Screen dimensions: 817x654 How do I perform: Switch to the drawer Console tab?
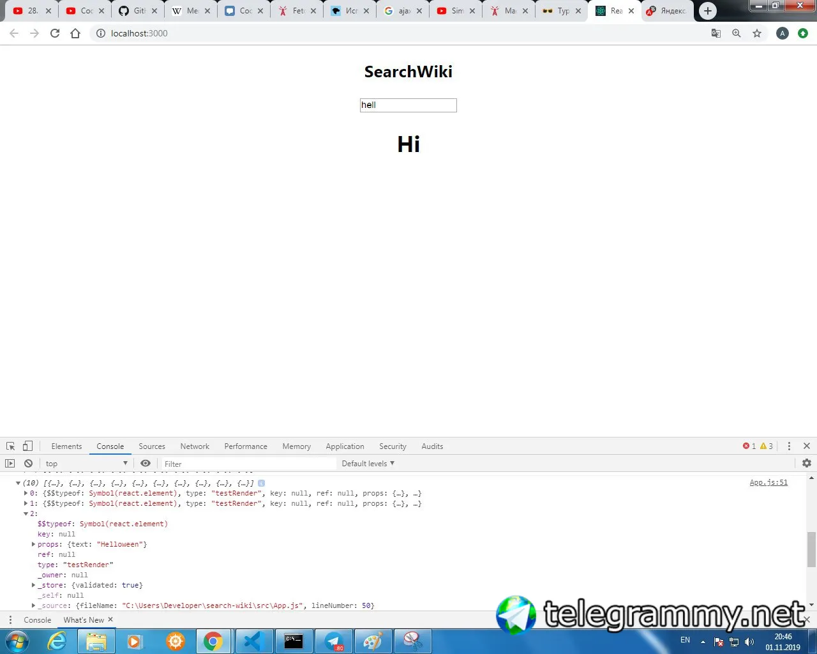[38, 620]
